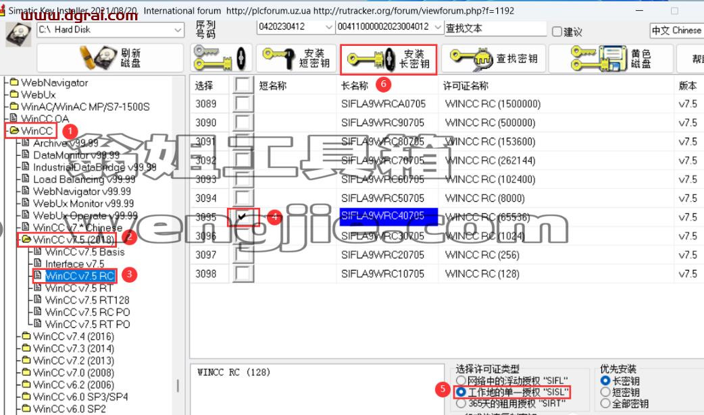Select WinCC v7.5 Basis tree item
The height and width of the screenshot is (415, 704).
coord(84,252)
